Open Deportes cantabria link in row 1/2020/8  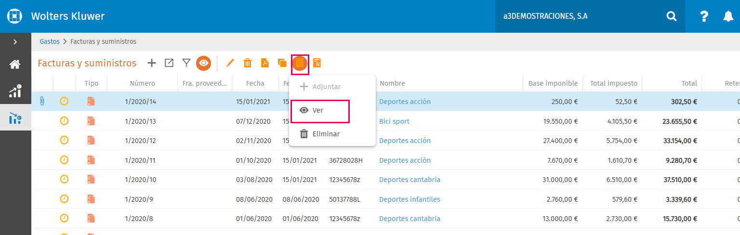(410, 219)
